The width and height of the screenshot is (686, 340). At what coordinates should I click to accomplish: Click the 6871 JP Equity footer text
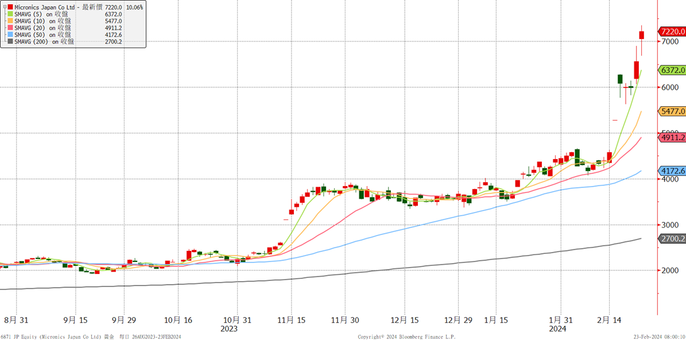[x=91, y=337]
